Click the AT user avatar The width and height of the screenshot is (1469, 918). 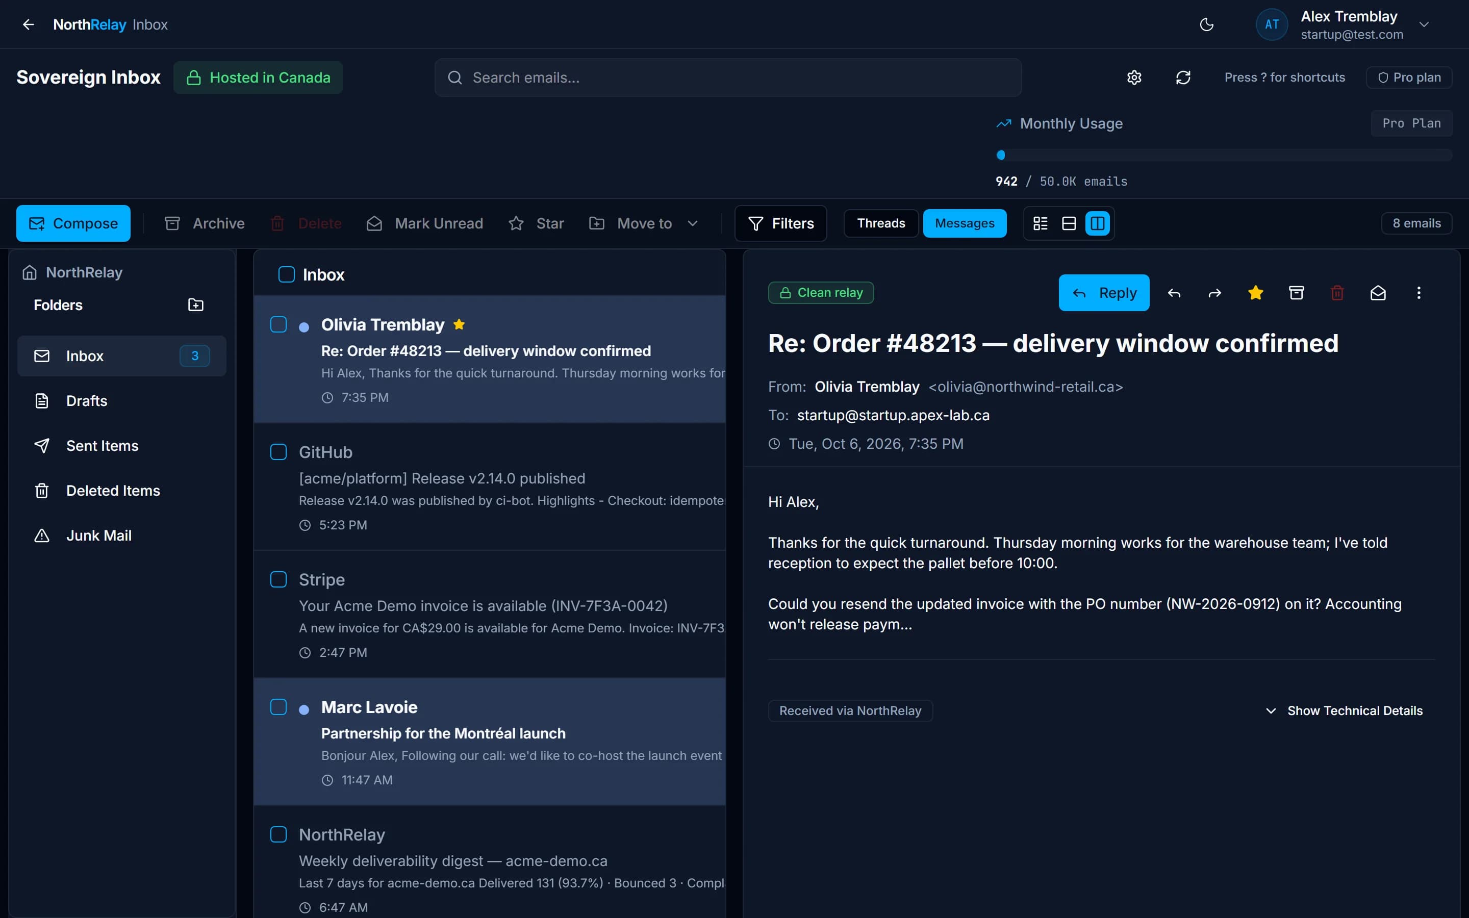1272,24
